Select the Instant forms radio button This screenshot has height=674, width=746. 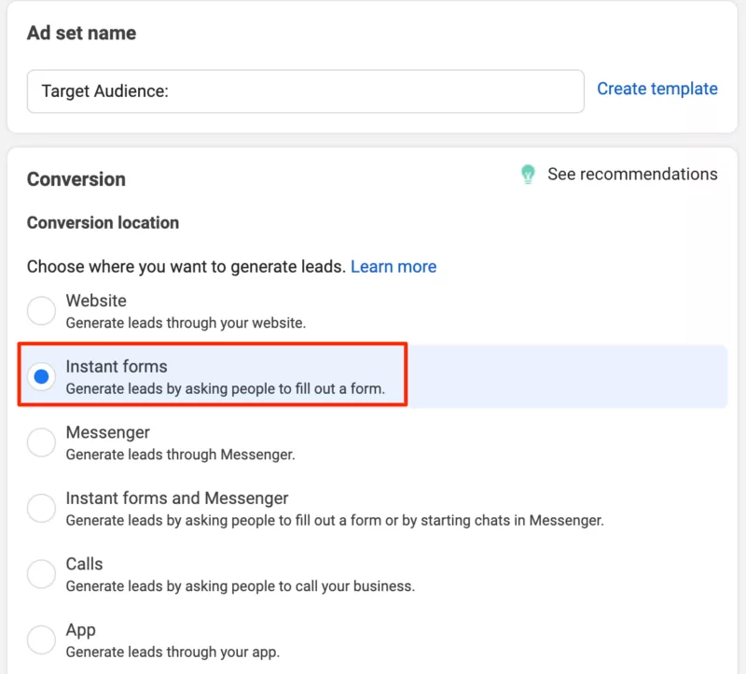[41, 376]
